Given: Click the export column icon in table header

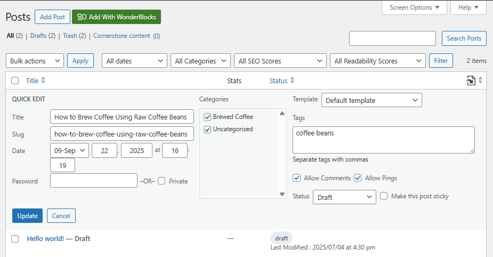Looking at the screenshot, I should [x=471, y=81].
